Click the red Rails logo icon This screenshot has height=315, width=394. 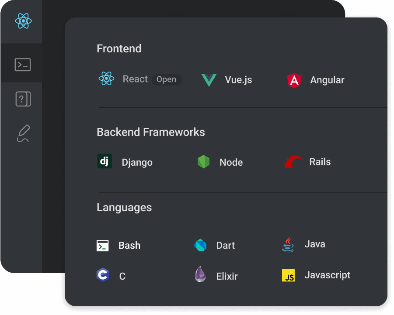[294, 161]
